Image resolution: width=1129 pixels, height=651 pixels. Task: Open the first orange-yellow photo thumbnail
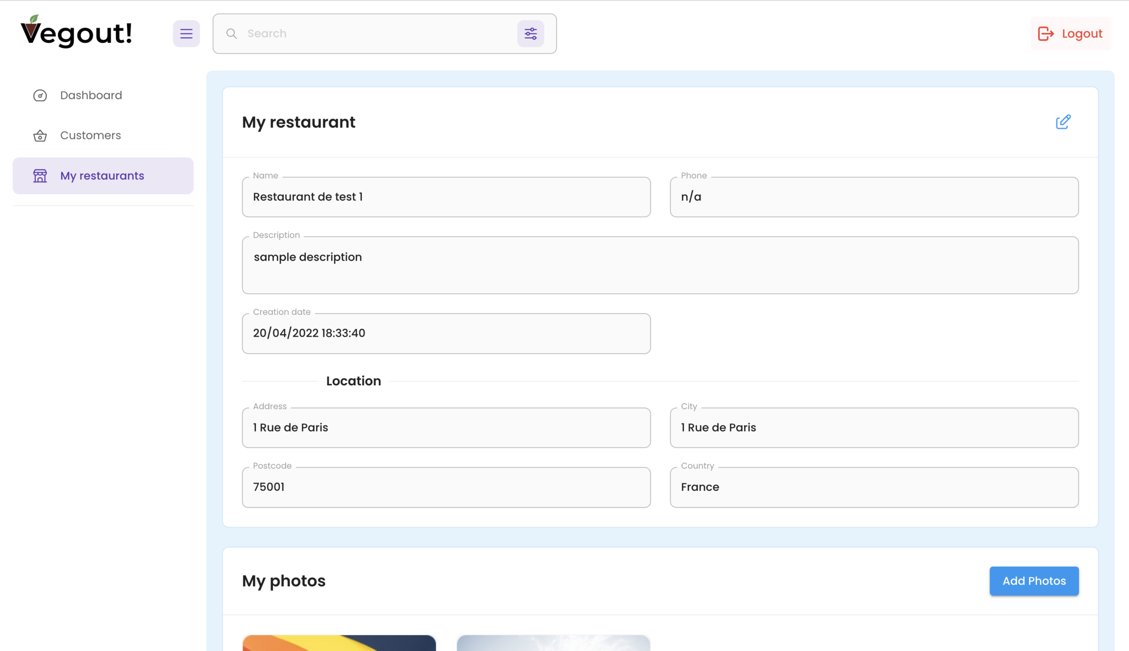[339, 642]
